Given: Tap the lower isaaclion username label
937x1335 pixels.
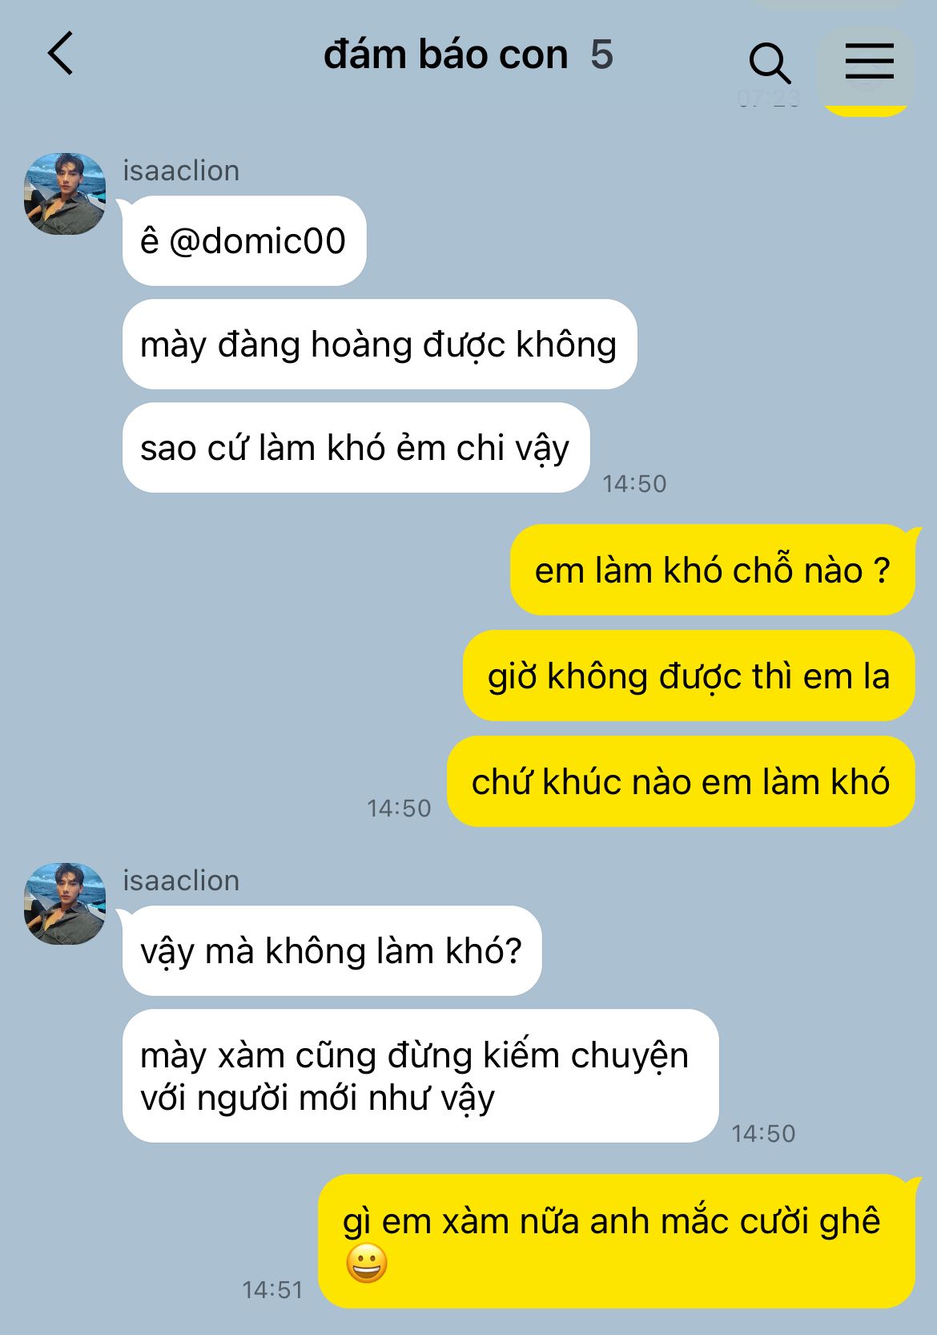Looking at the screenshot, I should pos(181,881).
